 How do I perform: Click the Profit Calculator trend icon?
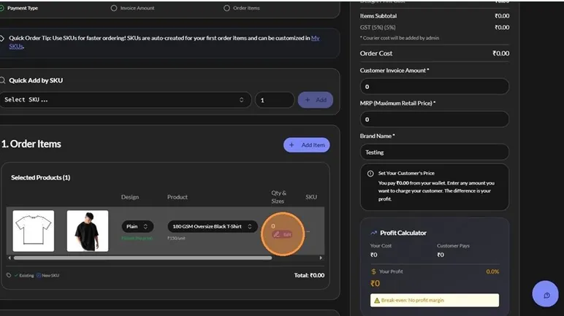tap(374, 233)
